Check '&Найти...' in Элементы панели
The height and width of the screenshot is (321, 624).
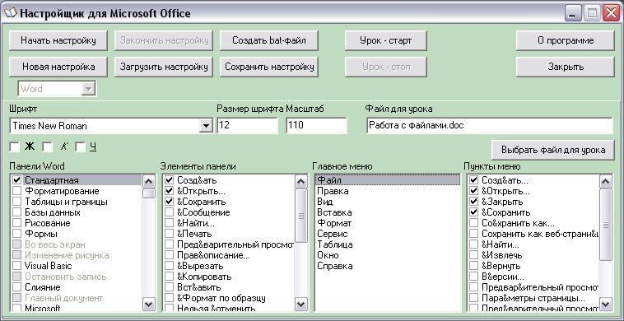(x=169, y=223)
